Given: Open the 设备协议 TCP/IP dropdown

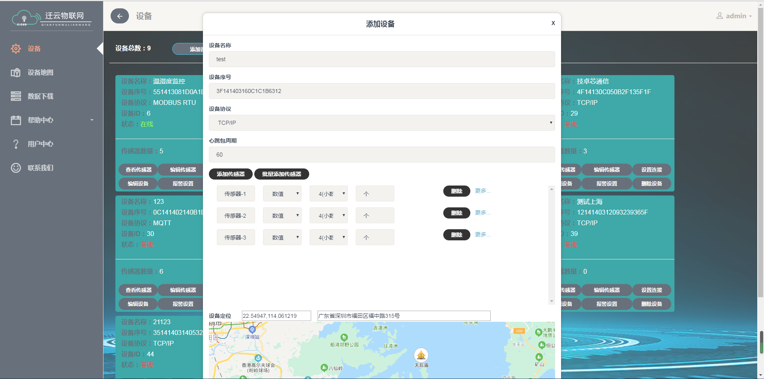Looking at the screenshot, I should tap(382, 123).
